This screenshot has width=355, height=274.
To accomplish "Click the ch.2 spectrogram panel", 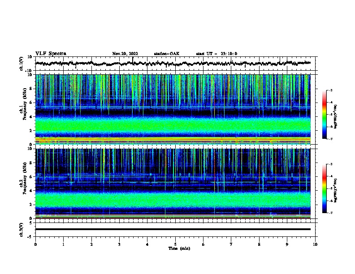I will (x=173, y=184).
